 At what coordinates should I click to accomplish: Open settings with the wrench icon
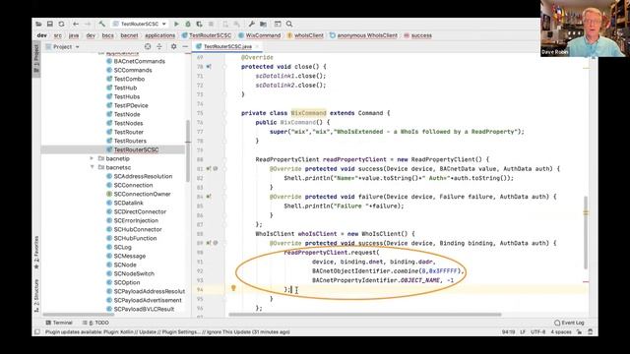[x=252, y=24]
